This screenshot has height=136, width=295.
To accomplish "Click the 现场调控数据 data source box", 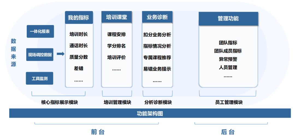I will point(40,55).
